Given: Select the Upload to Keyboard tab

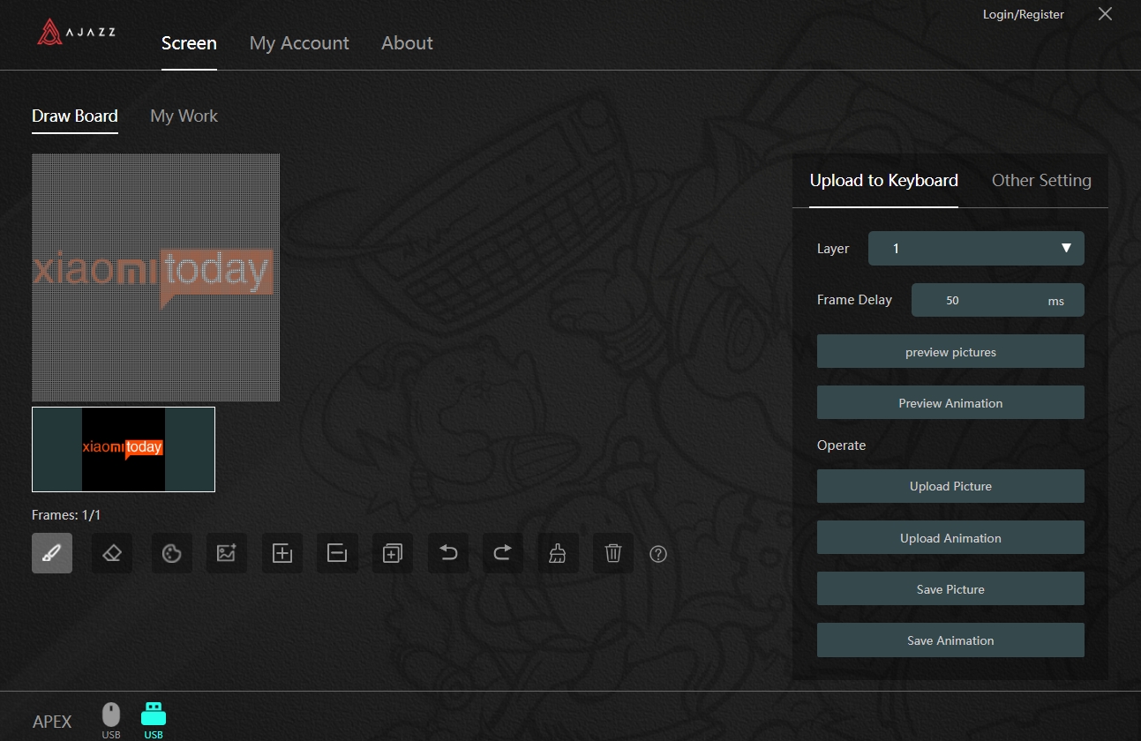Looking at the screenshot, I should [884, 181].
